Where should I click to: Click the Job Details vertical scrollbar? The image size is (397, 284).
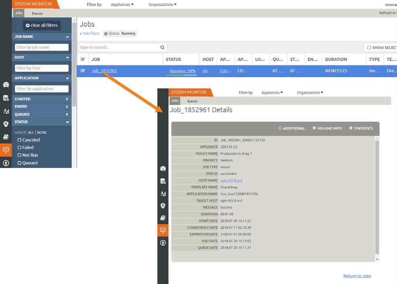click(377, 197)
